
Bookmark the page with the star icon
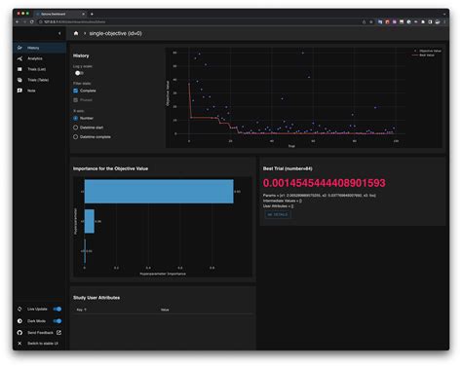pos(371,21)
